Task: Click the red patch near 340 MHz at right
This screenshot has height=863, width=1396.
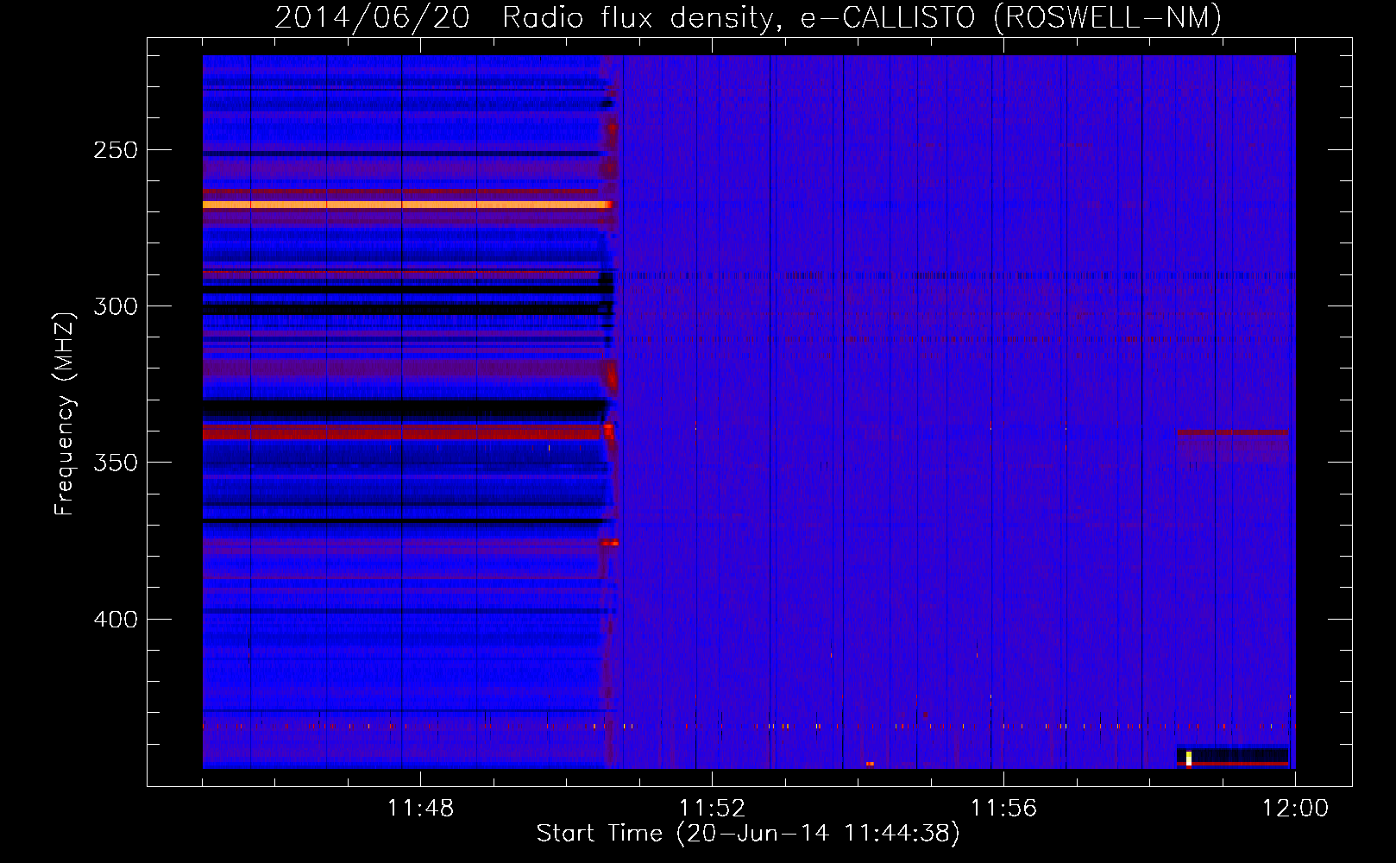Action: coord(1233,431)
